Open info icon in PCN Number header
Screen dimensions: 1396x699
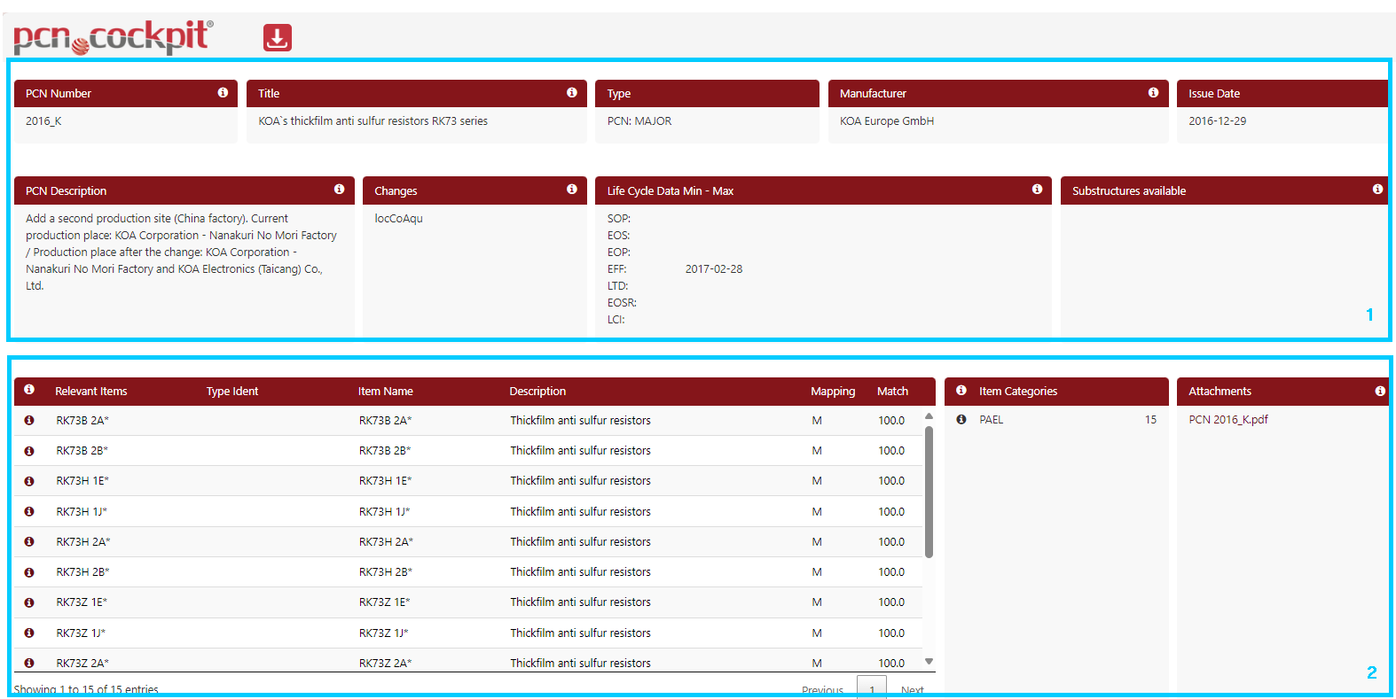pos(223,92)
